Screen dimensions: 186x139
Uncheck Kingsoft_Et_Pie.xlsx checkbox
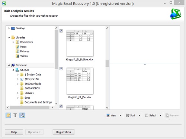tap(61, 69)
